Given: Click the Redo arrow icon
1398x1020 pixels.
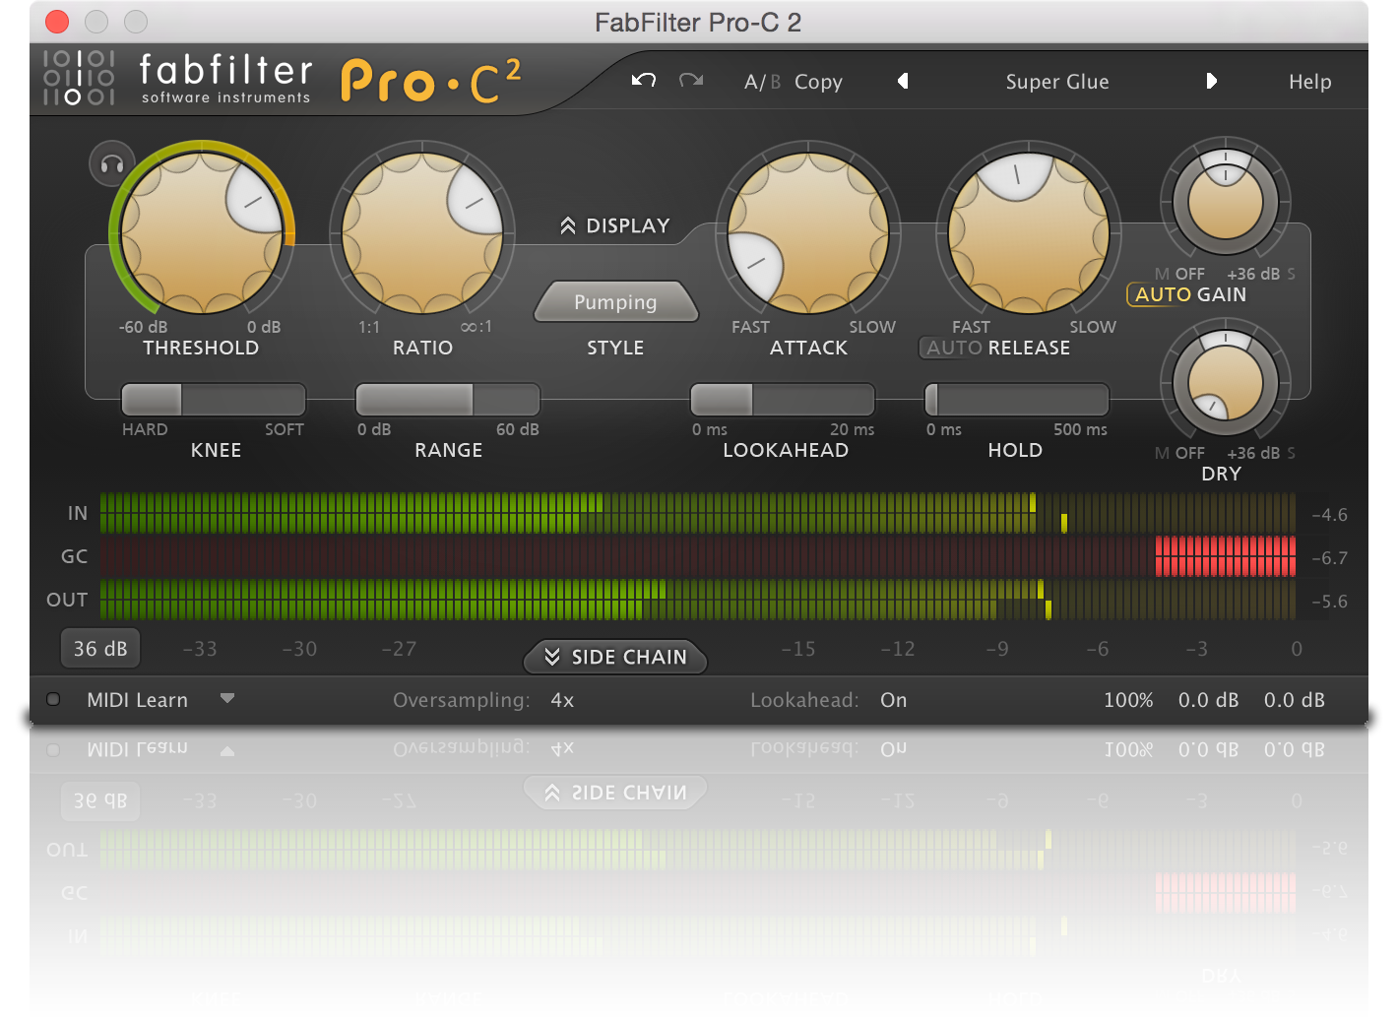Looking at the screenshot, I should pyautogui.click(x=691, y=81).
